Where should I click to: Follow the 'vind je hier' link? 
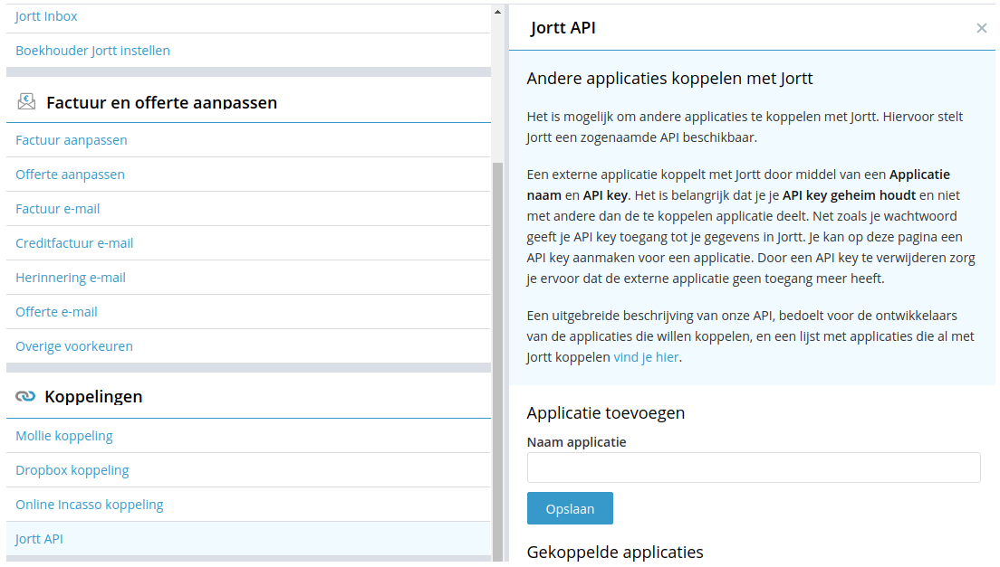click(646, 357)
